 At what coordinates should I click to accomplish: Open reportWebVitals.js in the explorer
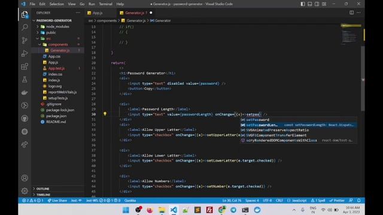tap(62, 92)
